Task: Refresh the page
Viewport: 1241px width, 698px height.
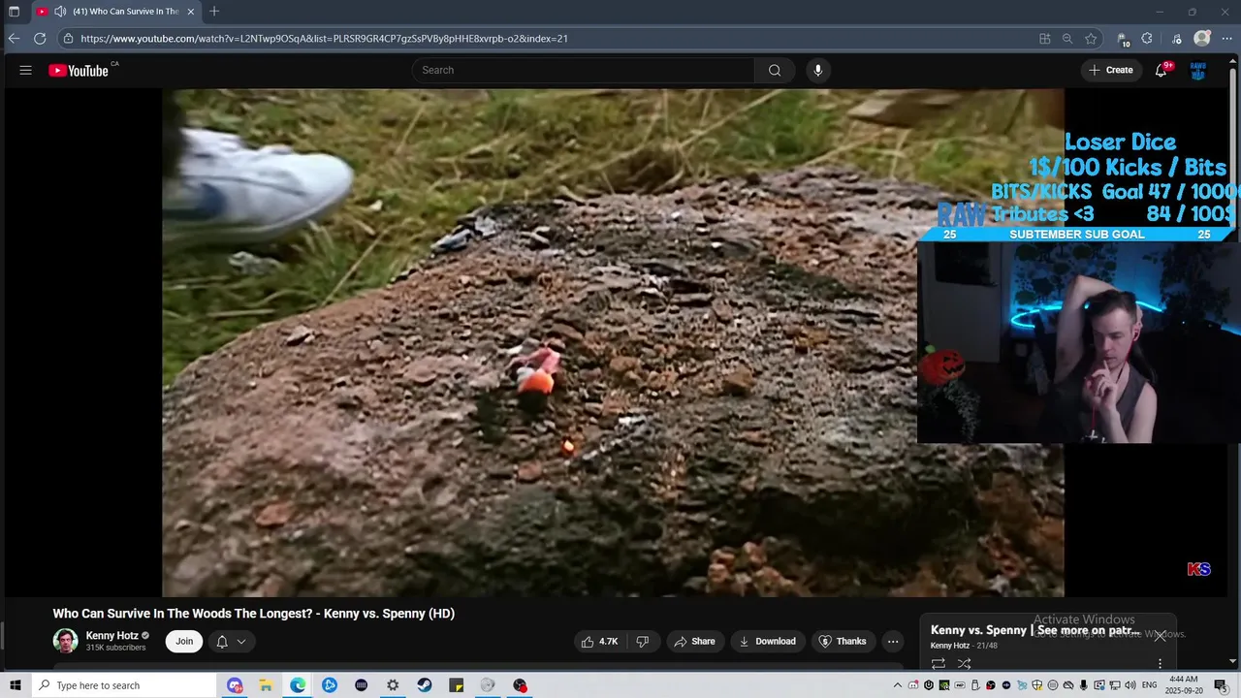Action: (x=40, y=39)
